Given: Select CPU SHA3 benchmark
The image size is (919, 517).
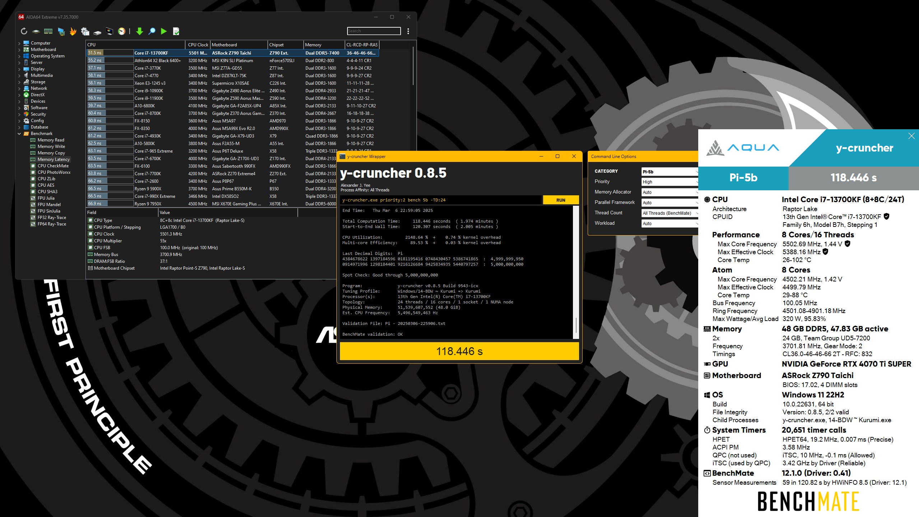Looking at the screenshot, I should click(47, 192).
